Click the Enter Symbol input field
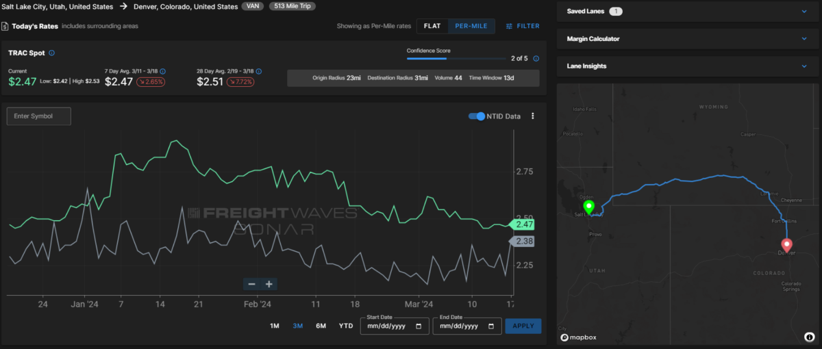Screen dimensions: 822x349 tap(39, 116)
